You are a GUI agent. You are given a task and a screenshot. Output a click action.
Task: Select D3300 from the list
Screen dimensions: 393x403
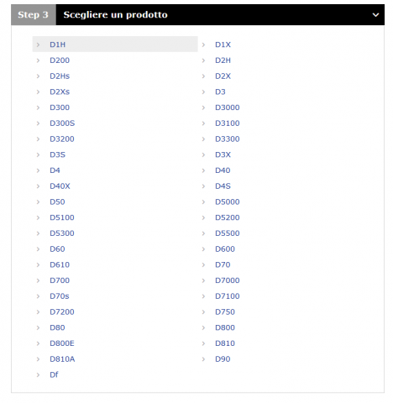[228, 139]
